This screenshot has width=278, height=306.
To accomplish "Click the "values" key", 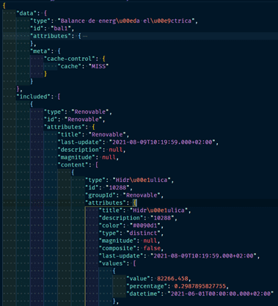I will 112,263.
